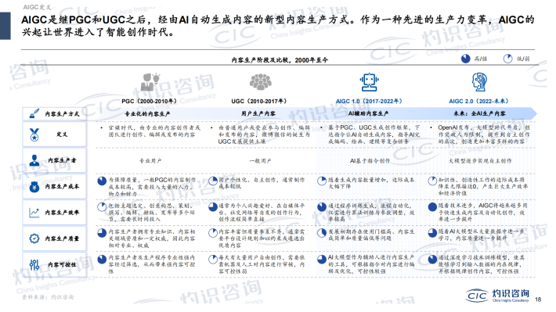Click the badge check icon for 内容生产质量
Image resolution: width=556 pixels, height=312 pixels.
34,238
